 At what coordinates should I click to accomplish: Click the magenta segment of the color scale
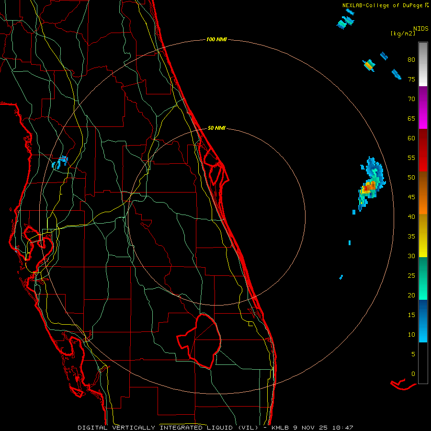(x=423, y=108)
